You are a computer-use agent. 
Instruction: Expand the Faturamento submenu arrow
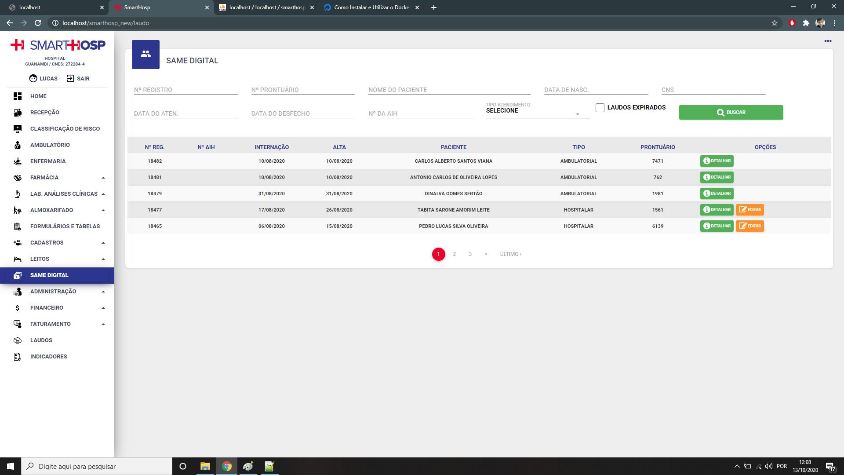103,324
